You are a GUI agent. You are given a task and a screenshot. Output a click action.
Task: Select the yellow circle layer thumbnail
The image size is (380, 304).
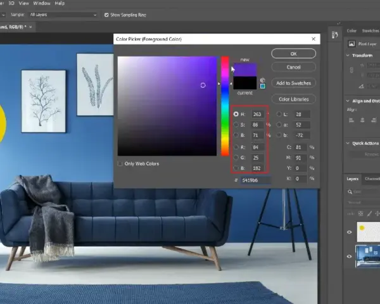click(x=368, y=232)
